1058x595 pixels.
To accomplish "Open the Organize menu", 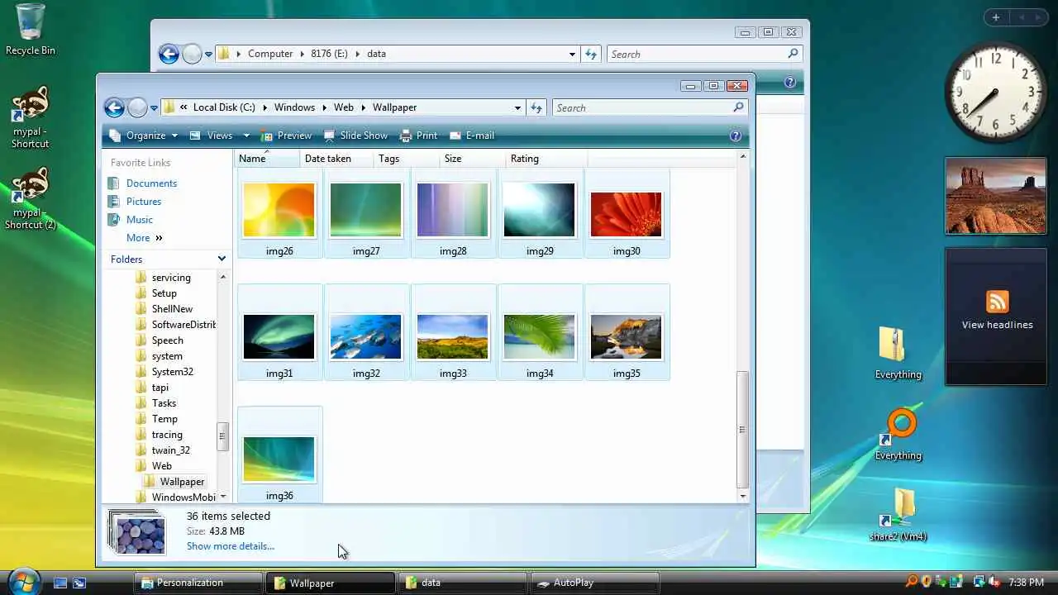I will (x=143, y=136).
